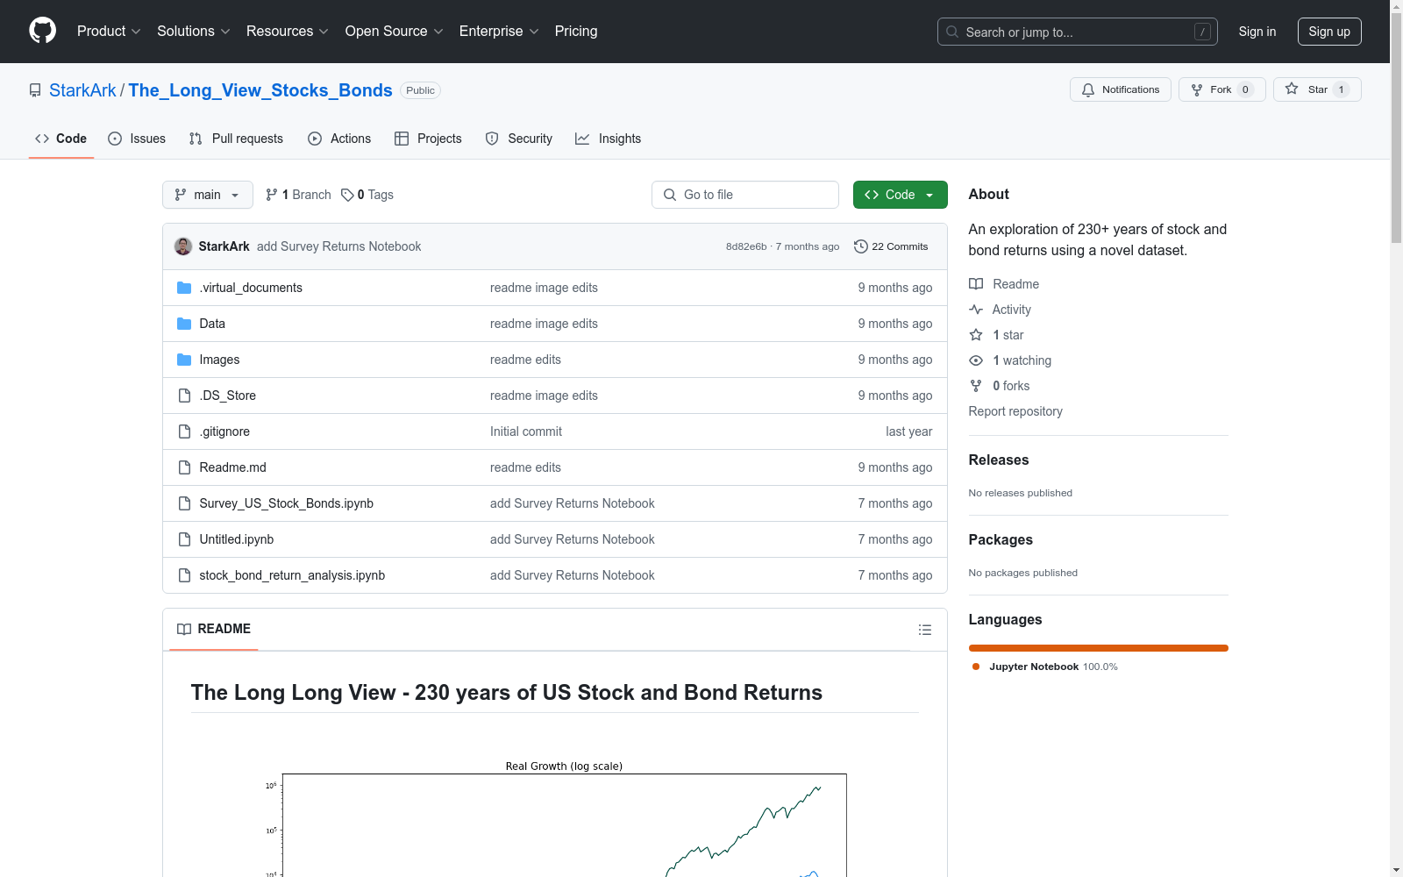
Task: Switch to the Code tab
Action: [61, 139]
